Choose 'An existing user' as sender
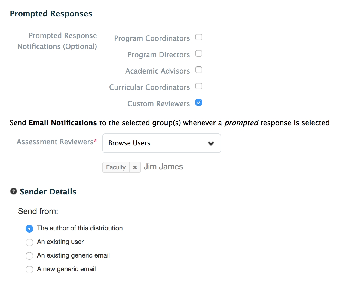 (29, 242)
